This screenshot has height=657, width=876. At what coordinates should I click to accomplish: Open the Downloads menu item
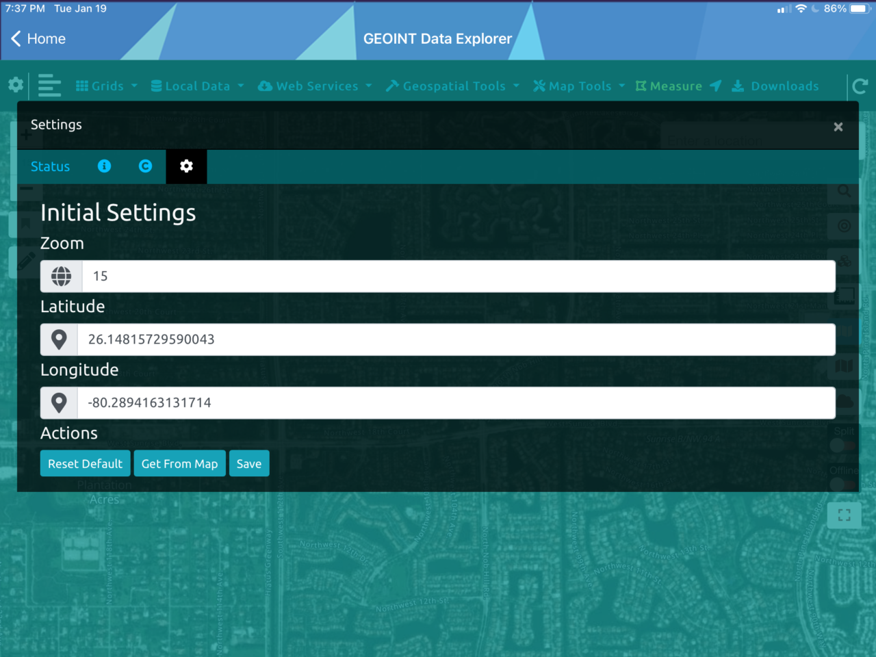coord(775,86)
